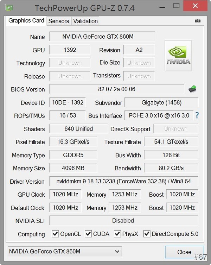Click the DirectX Support field showing Unknown

(x=176, y=128)
